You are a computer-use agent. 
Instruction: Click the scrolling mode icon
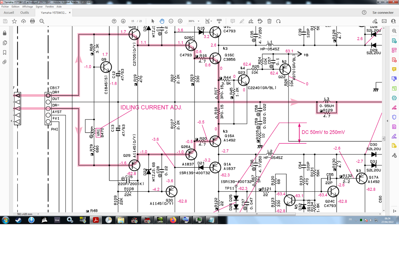[219, 21]
